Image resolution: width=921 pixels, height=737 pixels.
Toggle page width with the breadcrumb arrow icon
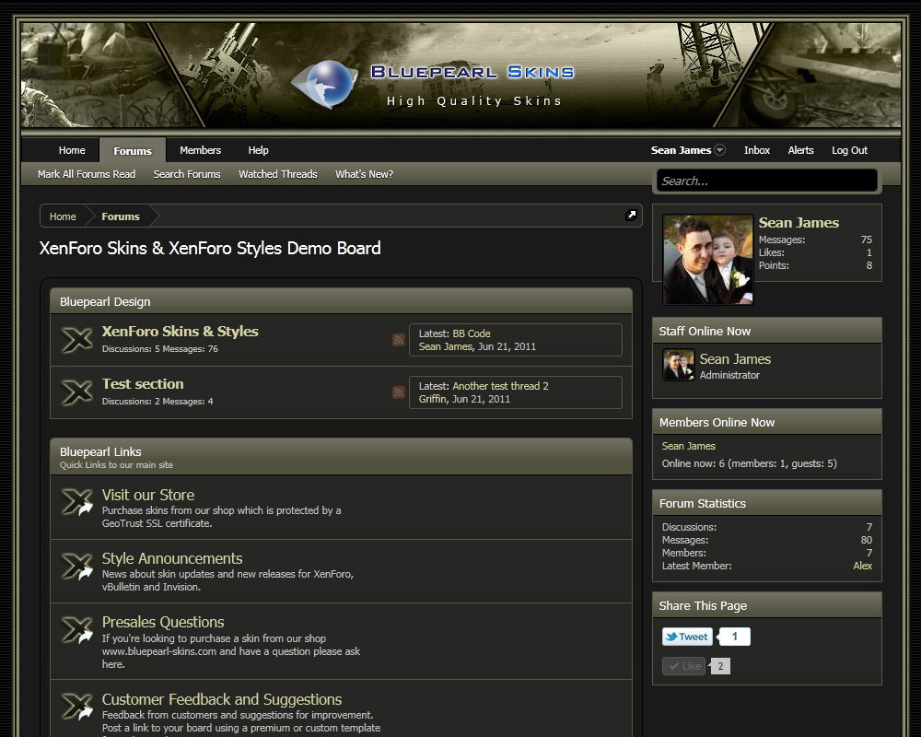[631, 216]
